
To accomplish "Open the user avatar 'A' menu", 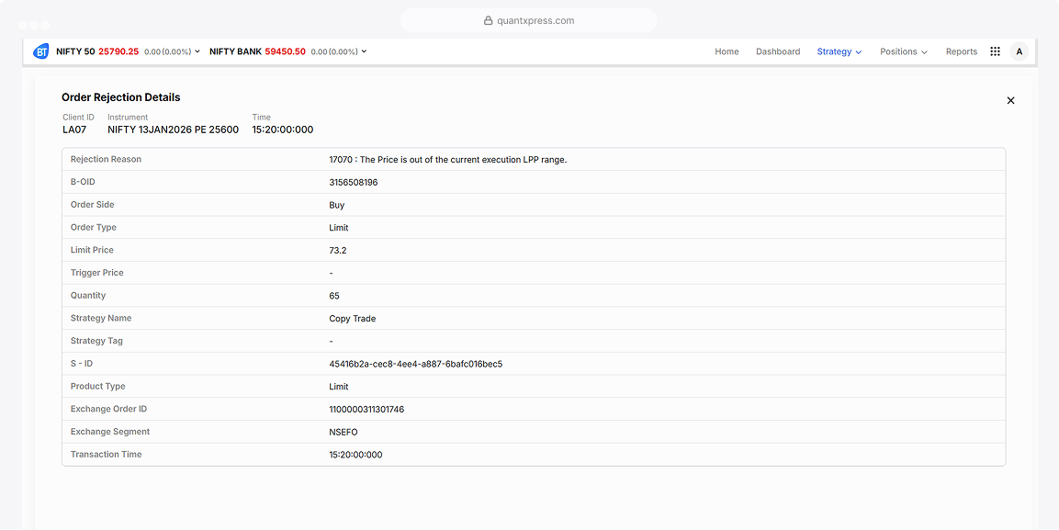I will 1020,51.
